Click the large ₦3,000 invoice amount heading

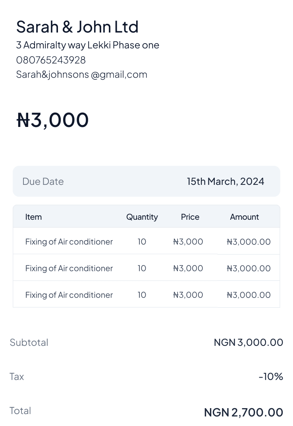pos(52,120)
